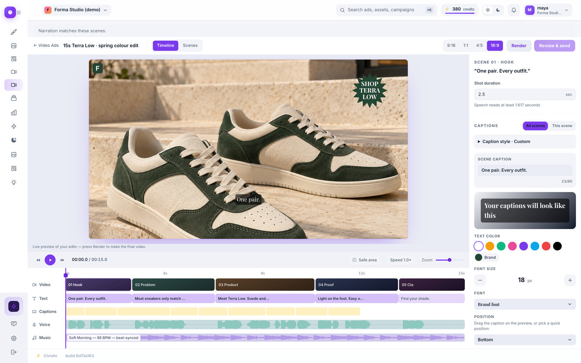Open the active video camera sidebar item
Viewport: 581px width, 363px height.
(14, 85)
